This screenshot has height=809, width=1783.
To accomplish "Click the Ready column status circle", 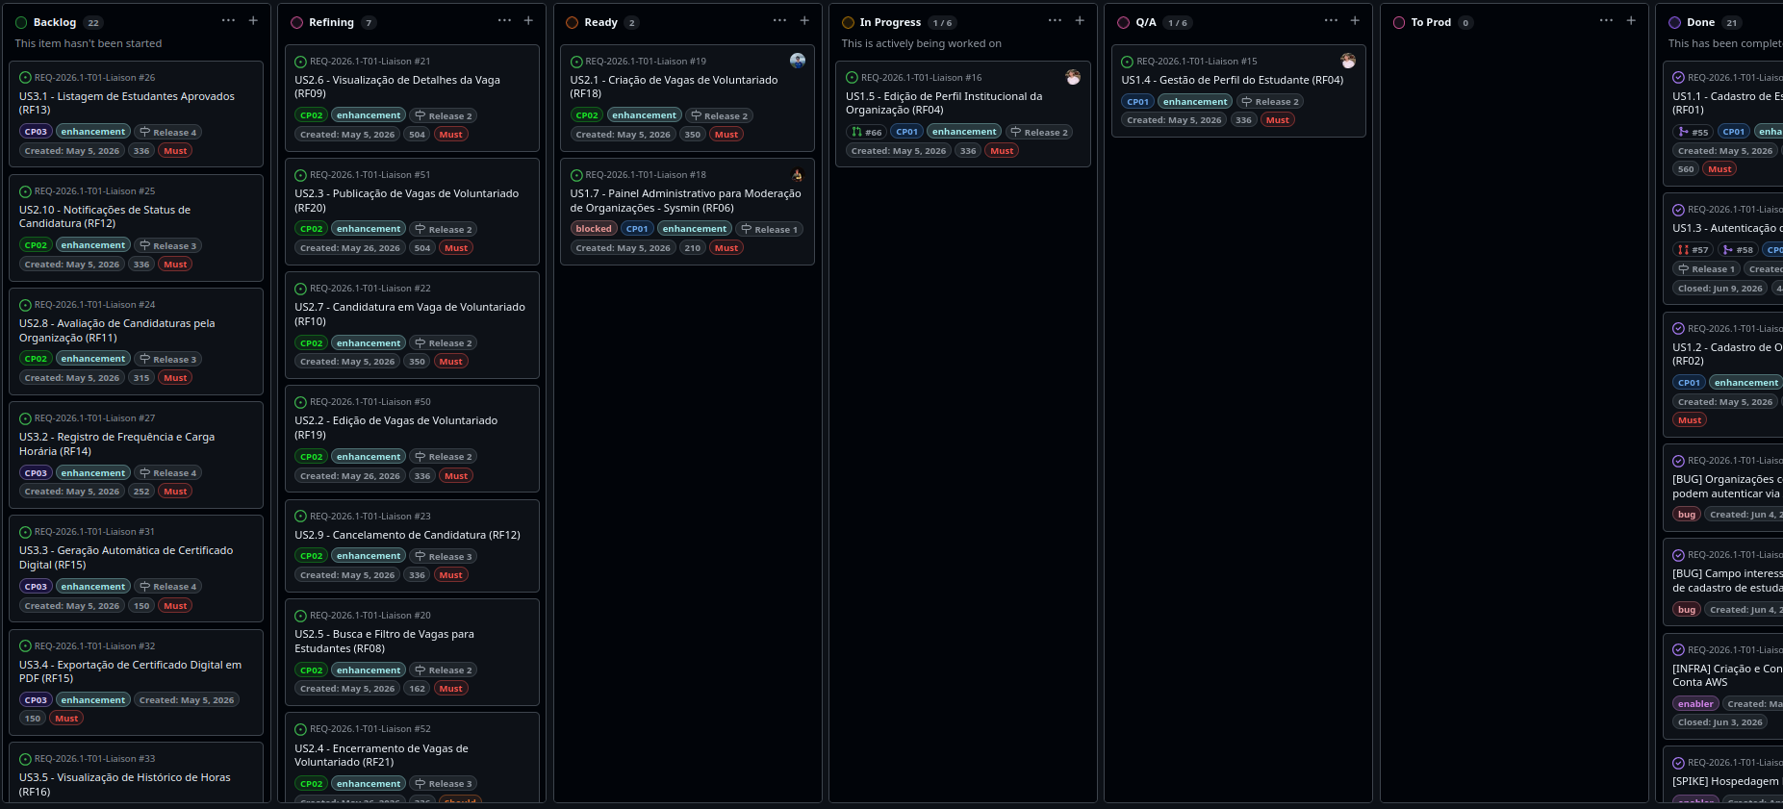I will [573, 22].
